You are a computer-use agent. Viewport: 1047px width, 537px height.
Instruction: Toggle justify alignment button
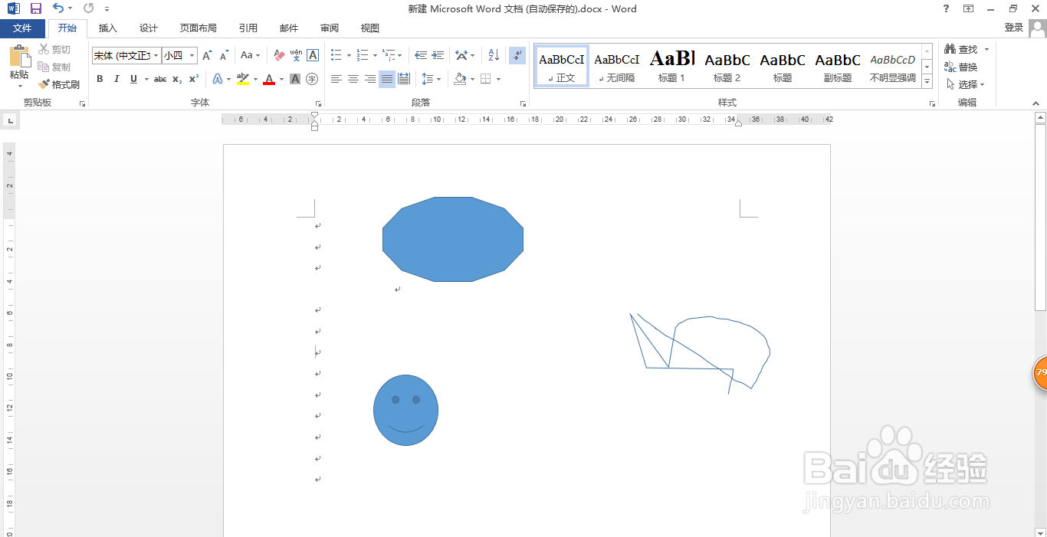pos(387,79)
